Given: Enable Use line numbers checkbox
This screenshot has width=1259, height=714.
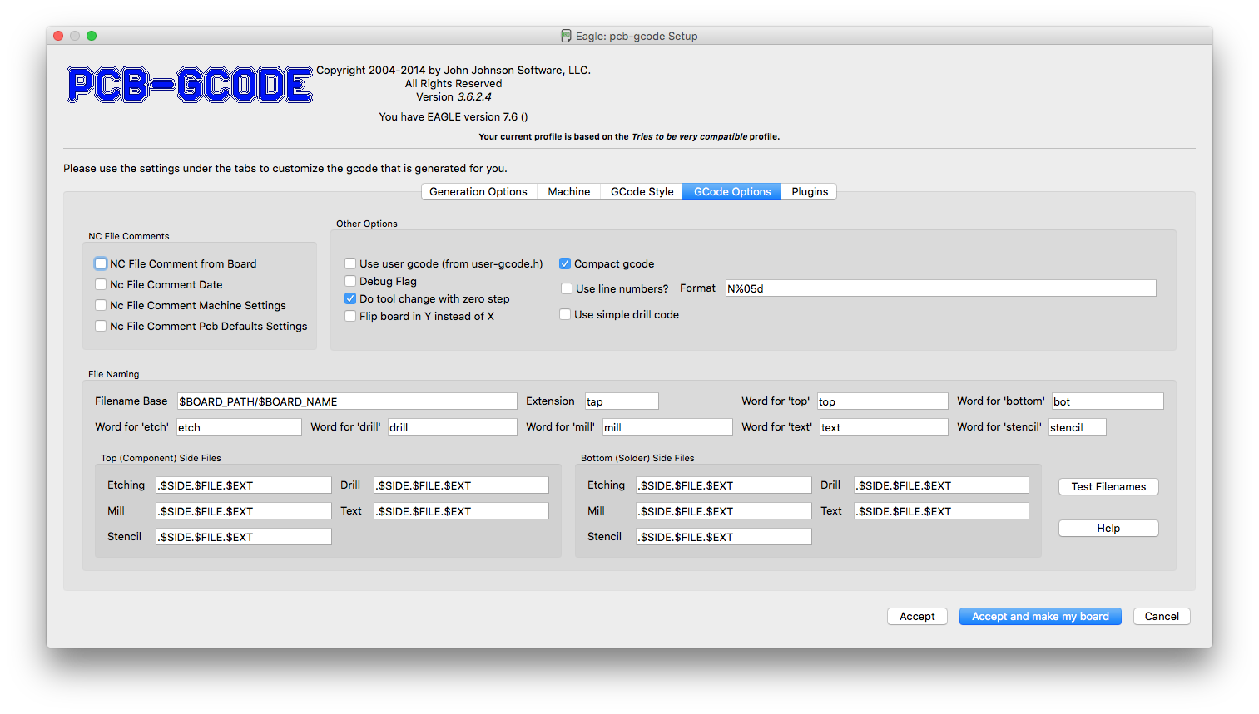Looking at the screenshot, I should pos(567,288).
